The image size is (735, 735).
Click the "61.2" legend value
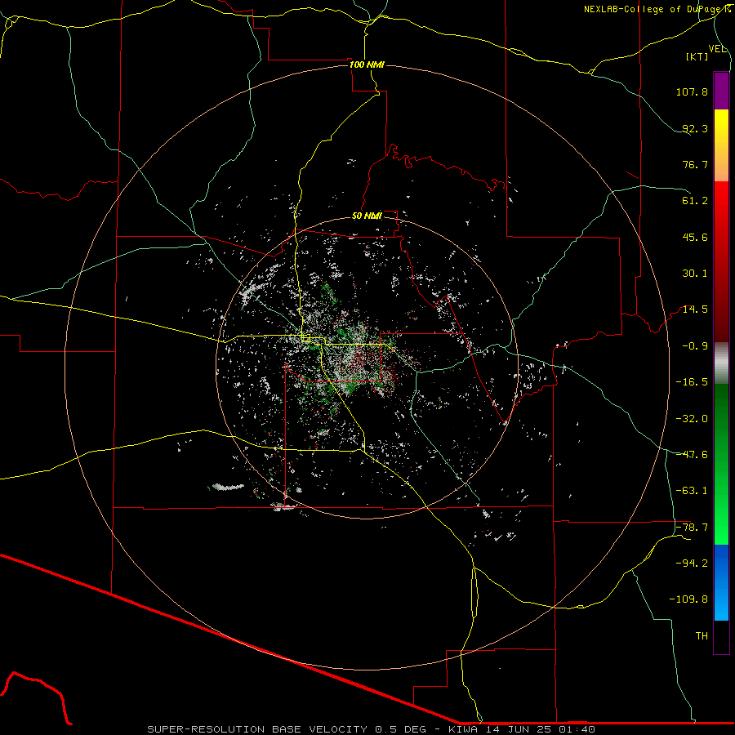(695, 201)
